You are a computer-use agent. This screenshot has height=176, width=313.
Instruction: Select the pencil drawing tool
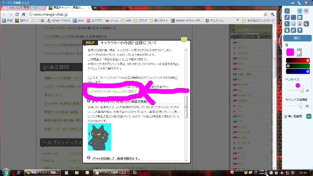click(x=287, y=11)
